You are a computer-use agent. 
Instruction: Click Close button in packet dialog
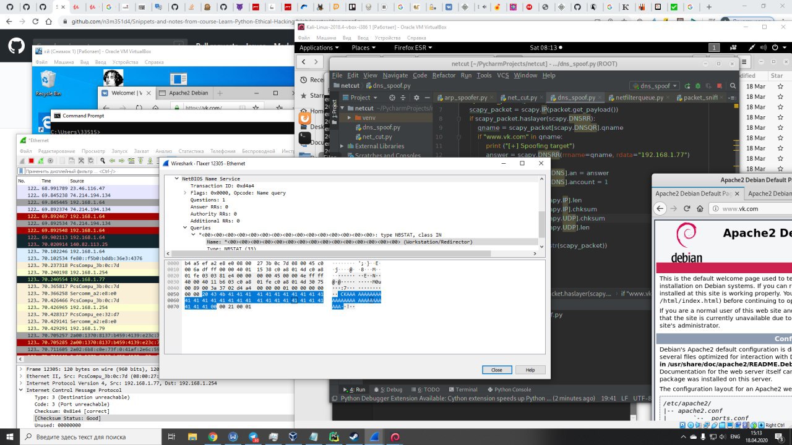(x=496, y=370)
